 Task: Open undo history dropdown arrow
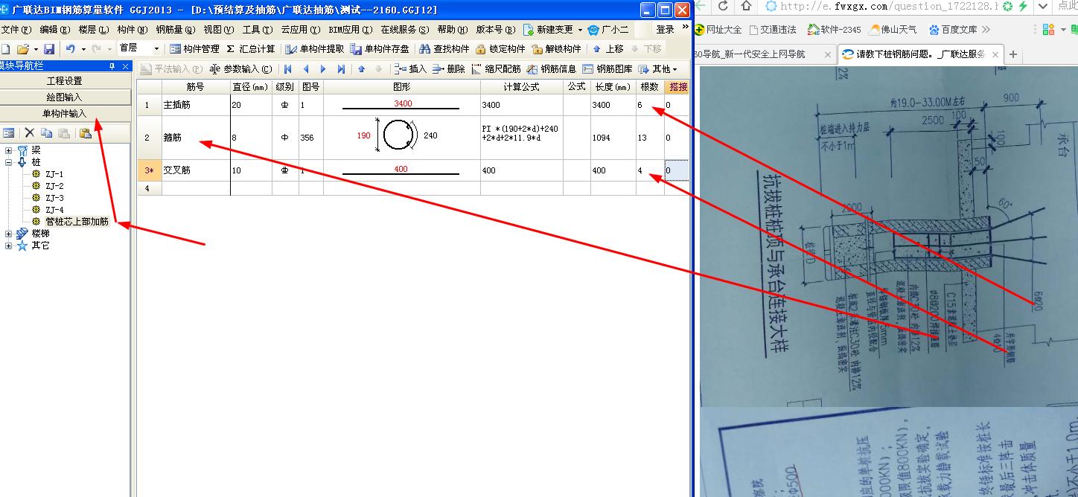point(83,49)
